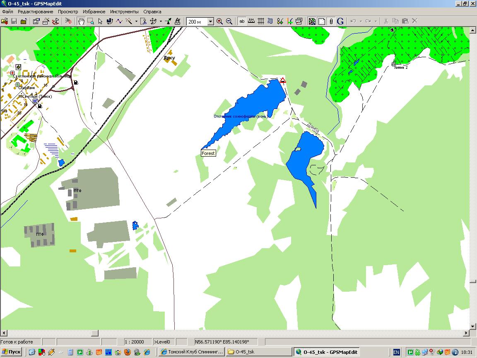Toggle the KM scale ruler button
Image resolution: width=477 pixels, height=358 pixels.
pyautogui.click(x=251, y=21)
